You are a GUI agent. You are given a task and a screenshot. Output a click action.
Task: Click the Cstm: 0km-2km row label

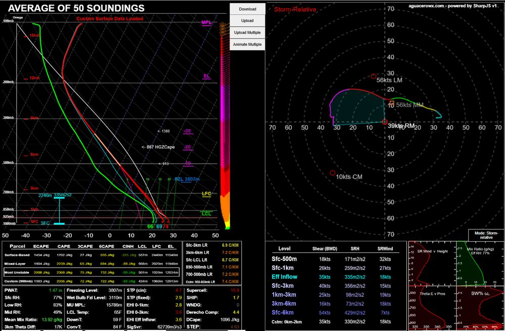click(x=287, y=322)
